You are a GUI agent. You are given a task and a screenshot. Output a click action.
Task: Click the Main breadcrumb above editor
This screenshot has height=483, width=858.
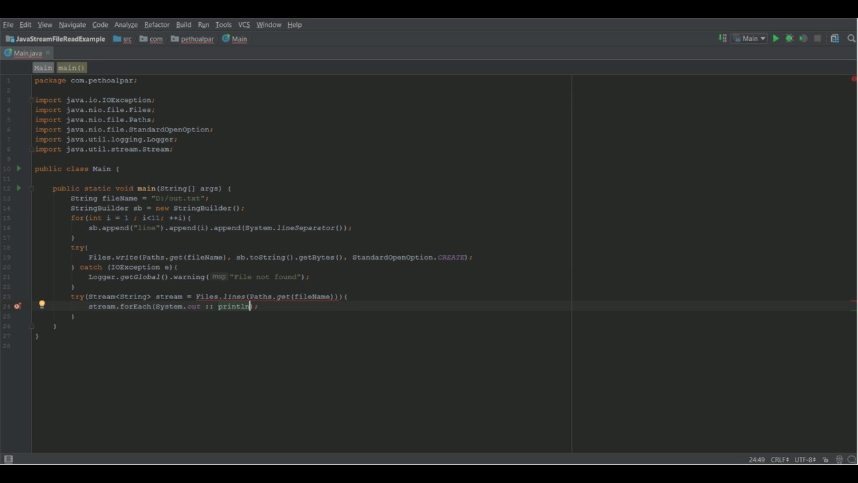point(43,68)
